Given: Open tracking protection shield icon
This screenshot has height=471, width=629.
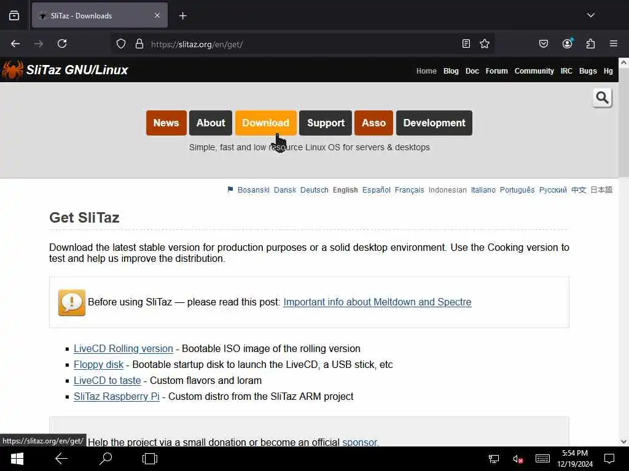Looking at the screenshot, I should tap(121, 44).
